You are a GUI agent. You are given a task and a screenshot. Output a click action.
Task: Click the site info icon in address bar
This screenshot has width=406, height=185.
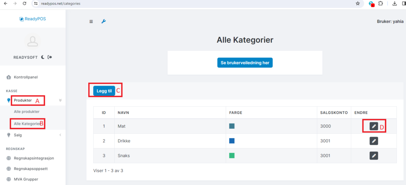click(36, 4)
